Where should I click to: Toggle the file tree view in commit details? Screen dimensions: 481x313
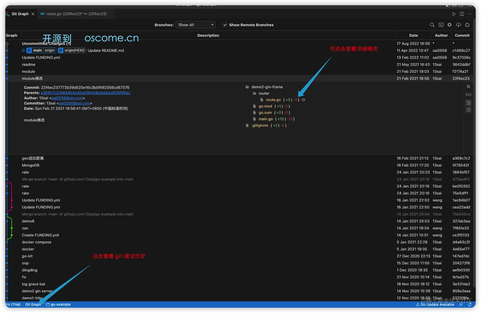(468, 103)
